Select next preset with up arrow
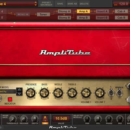The height and width of the screenshot is (130, 130). point(35,2)
